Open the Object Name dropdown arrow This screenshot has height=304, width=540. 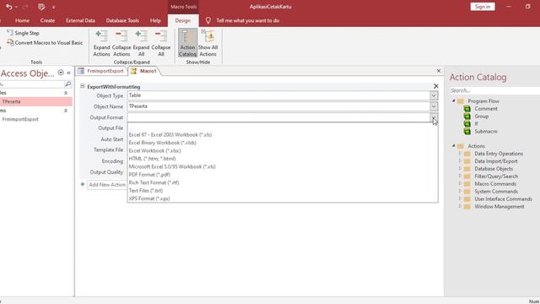click(434, 106)
